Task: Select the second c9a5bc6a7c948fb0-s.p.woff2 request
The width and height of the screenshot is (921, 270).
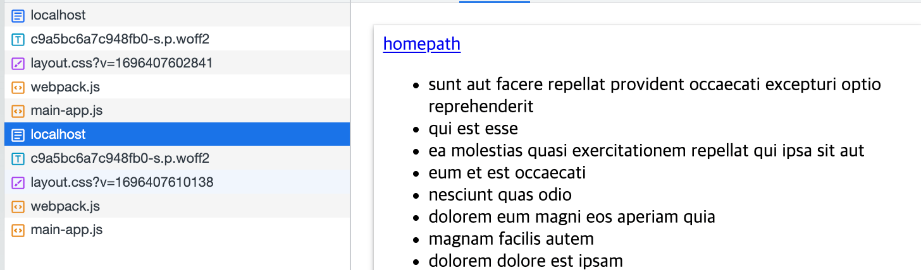Action: point(177,158)
